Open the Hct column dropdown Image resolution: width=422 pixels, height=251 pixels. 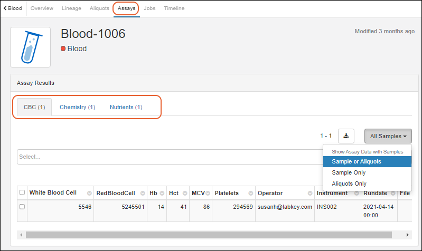(183, 193)
